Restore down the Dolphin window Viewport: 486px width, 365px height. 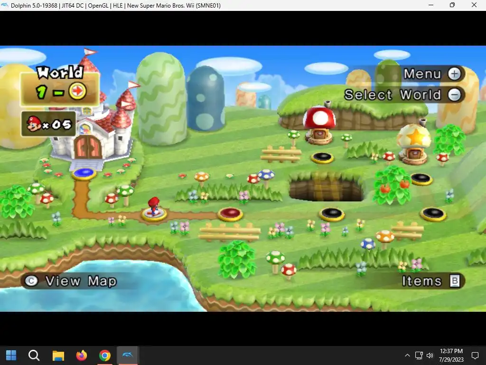(x=452, y=5)
